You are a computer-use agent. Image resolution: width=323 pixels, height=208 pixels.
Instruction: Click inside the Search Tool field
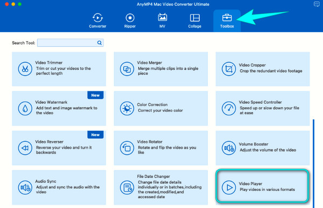70,43
